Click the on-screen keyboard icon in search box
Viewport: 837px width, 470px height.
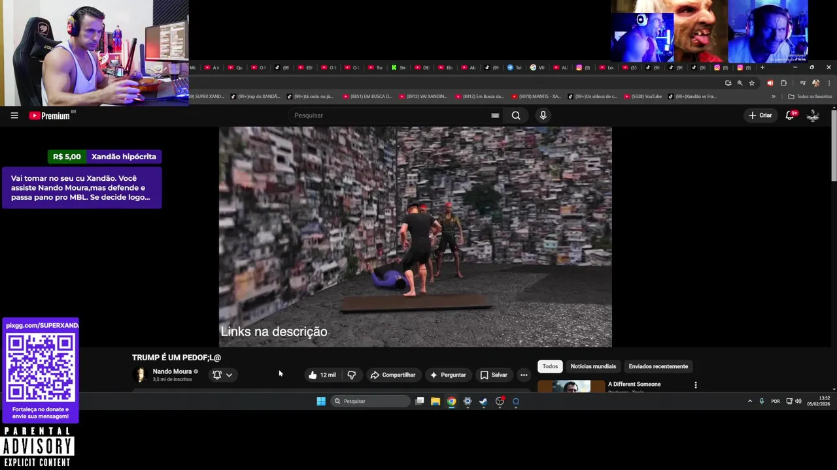[x=495, y=116]
